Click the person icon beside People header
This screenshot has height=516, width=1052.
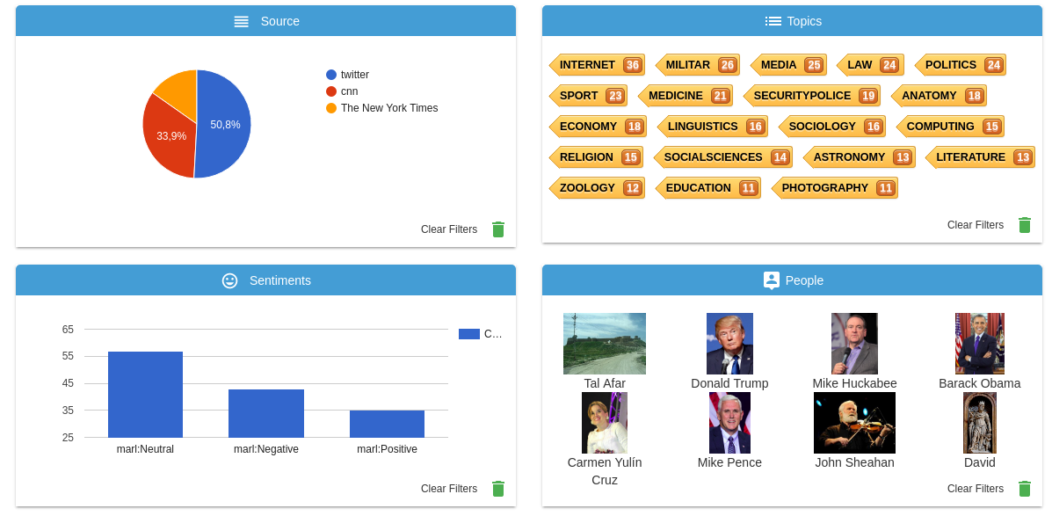pos(772,280)
